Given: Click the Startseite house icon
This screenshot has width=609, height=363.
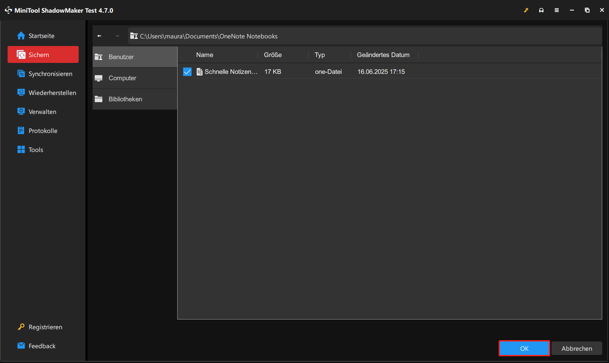Looking at the screenshot, I should coord(21,36).
